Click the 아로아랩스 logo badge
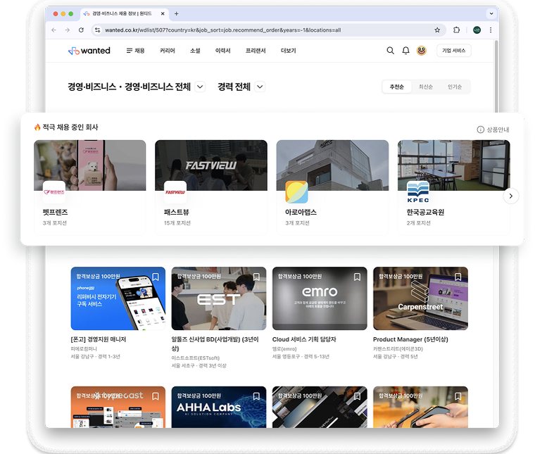This screenshot has height=454, width=535. point(296,192)
